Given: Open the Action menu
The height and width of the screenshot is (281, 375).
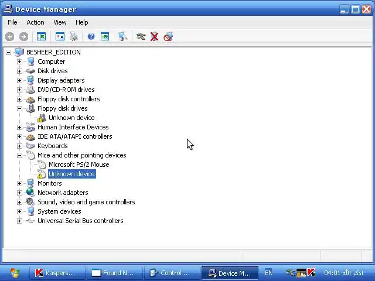Looking at the screenshot, I should 35,22.
